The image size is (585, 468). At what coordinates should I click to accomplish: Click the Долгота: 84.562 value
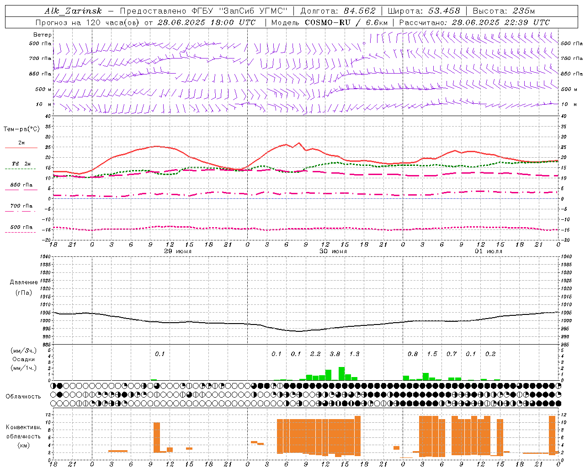click(338, 11)
